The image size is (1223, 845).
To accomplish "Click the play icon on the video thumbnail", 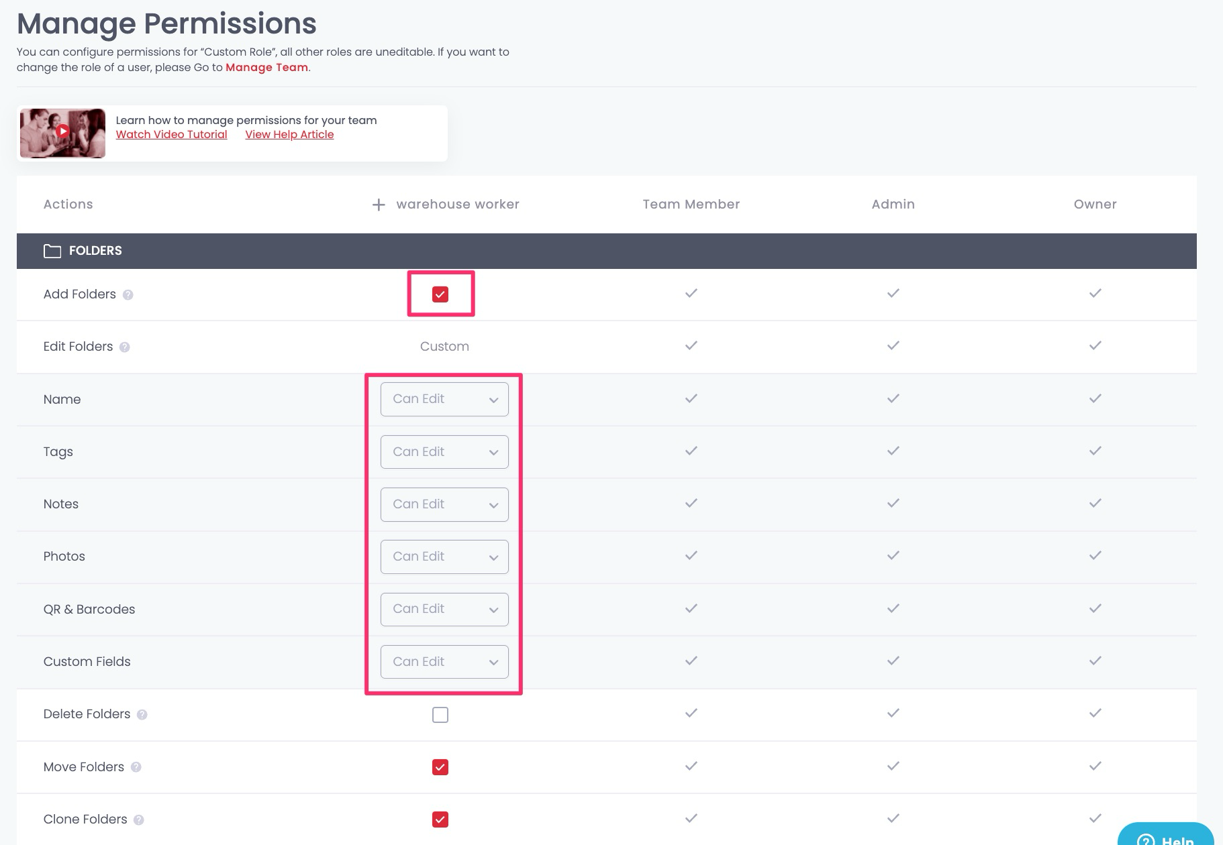I will pyautogui.click(x=62, y=131).
